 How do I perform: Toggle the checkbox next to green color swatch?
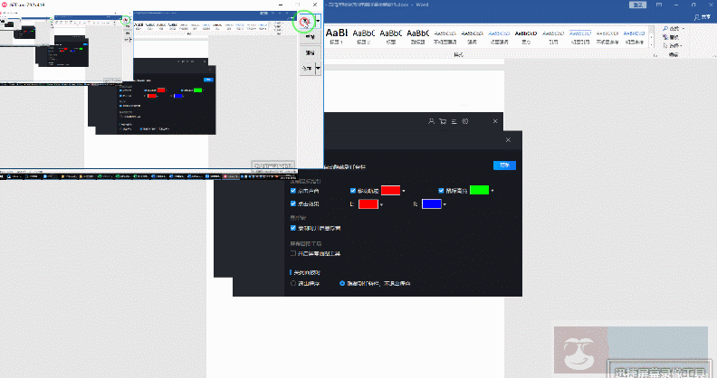[x=443, y=192]
